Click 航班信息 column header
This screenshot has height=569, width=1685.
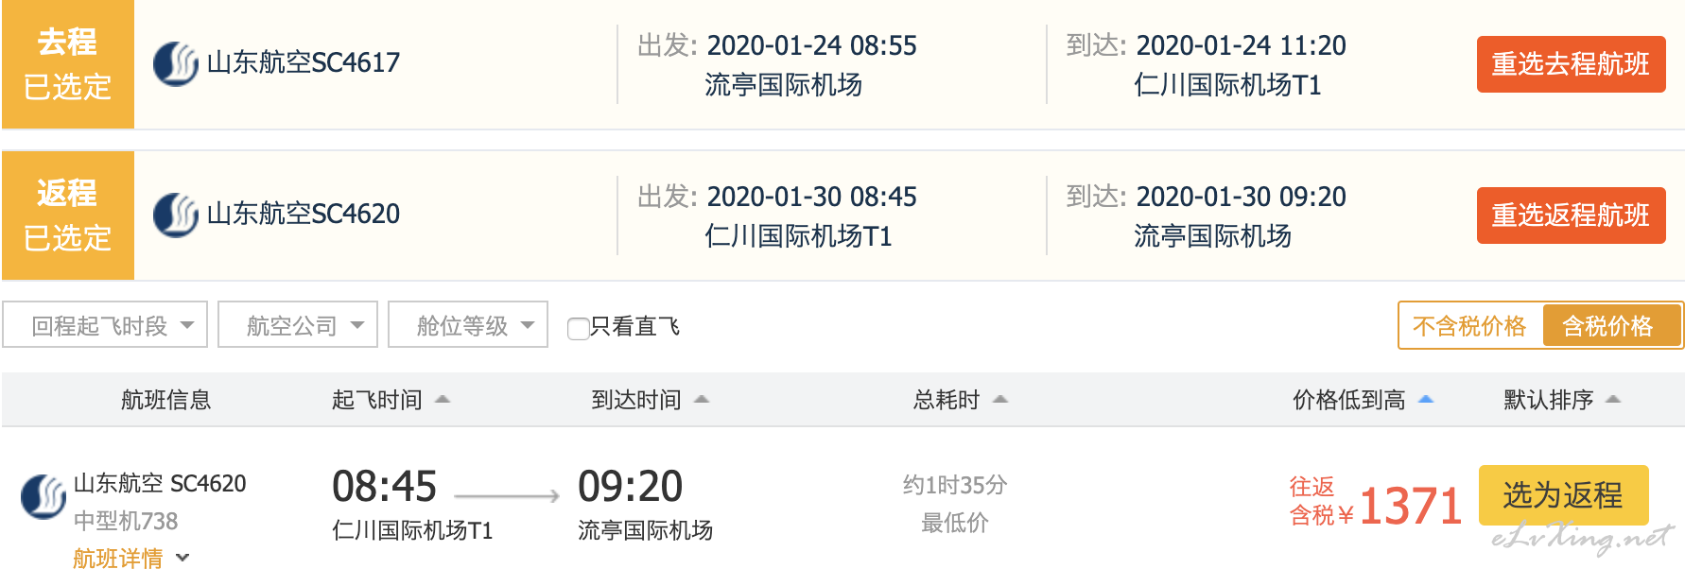[166, 400]
